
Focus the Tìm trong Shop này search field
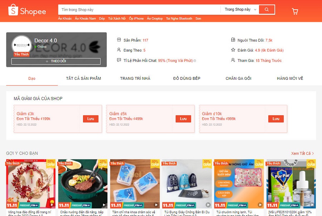[139, 10]
